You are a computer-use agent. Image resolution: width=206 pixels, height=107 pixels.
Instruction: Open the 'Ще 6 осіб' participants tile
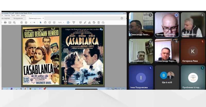(x=167, y=77)
